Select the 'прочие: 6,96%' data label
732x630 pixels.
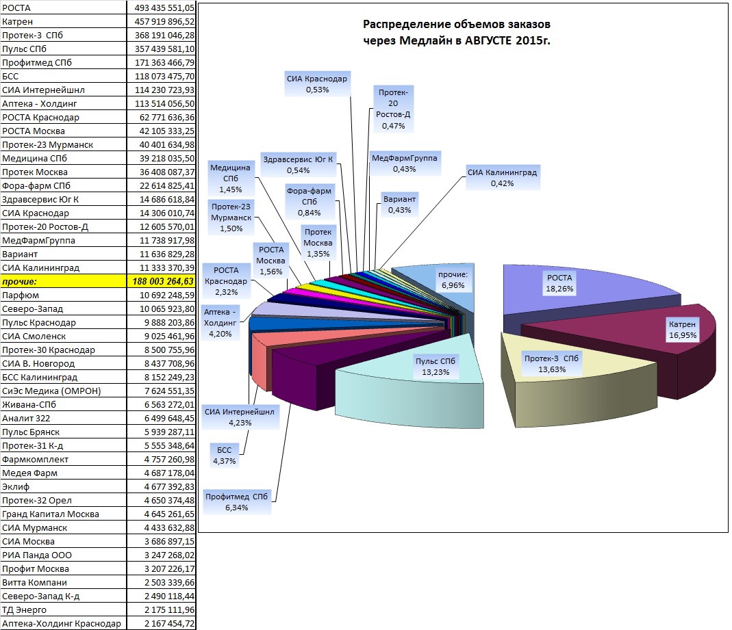click(453, 280)
